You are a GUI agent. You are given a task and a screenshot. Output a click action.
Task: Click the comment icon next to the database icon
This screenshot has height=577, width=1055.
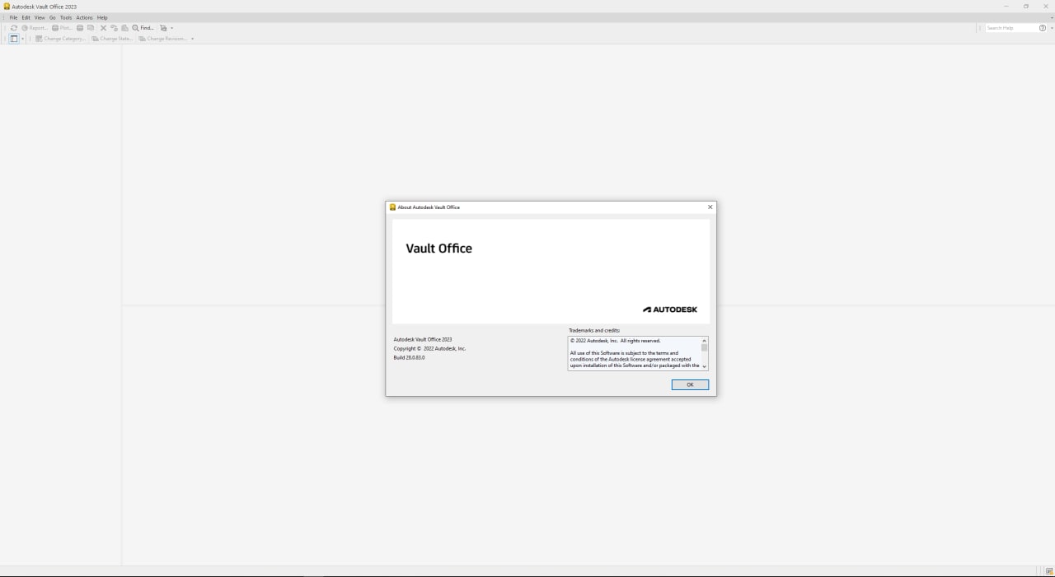(x=91, y=28)
